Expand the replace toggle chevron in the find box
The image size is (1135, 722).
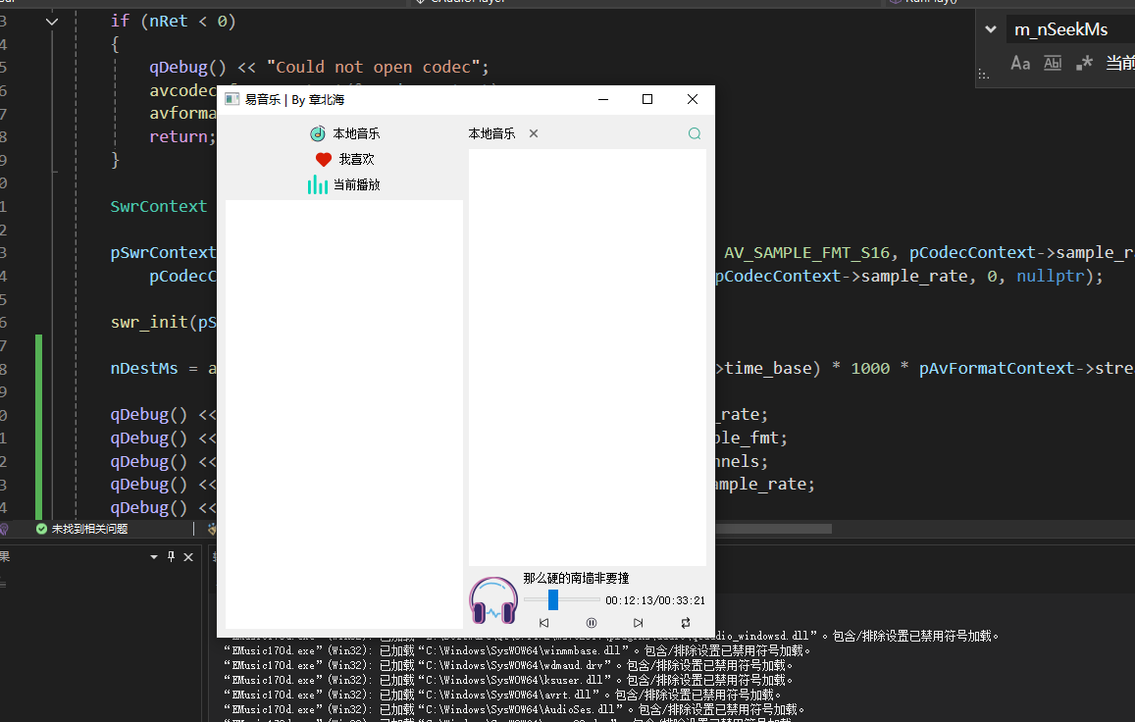pos(991,29)
